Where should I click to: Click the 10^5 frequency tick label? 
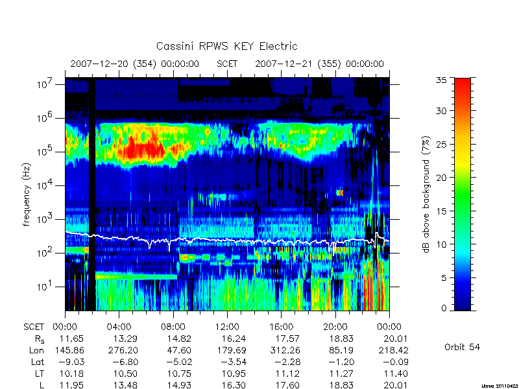coord(45,151)
